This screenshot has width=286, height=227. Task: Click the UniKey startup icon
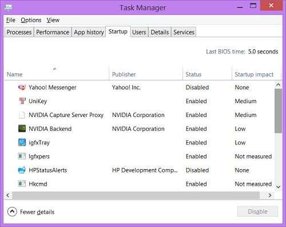(x=22, y=101)
